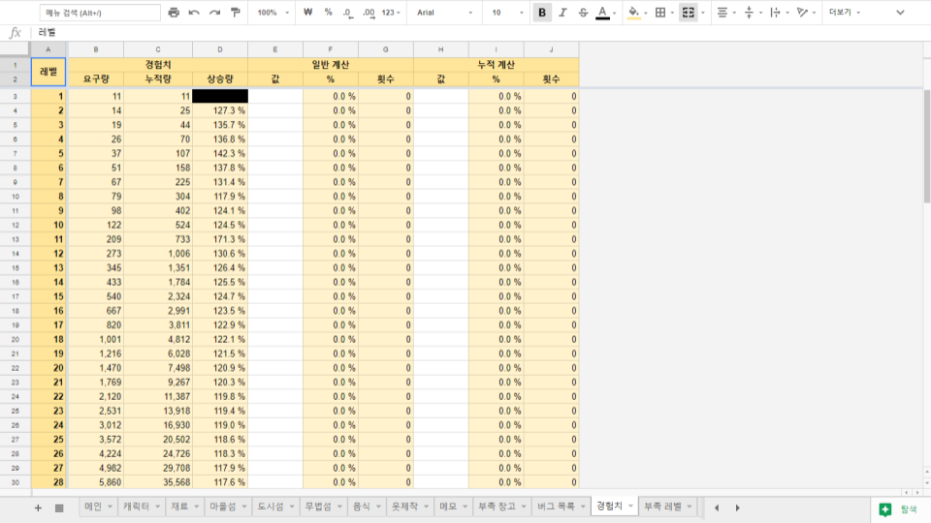The width and height of the screenshot is (931, 523).
Task: Add a new sheet with plus icon
Action: pyautogui.click(x=38, y=508)
